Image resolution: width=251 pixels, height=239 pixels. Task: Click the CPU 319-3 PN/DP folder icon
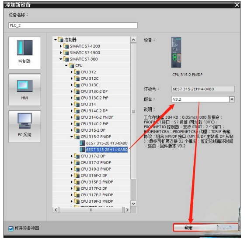[77, 169]
